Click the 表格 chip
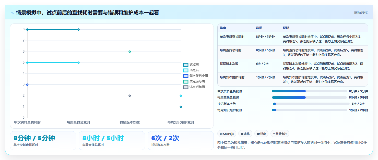The image size is (378, 160). click(245, 134)
